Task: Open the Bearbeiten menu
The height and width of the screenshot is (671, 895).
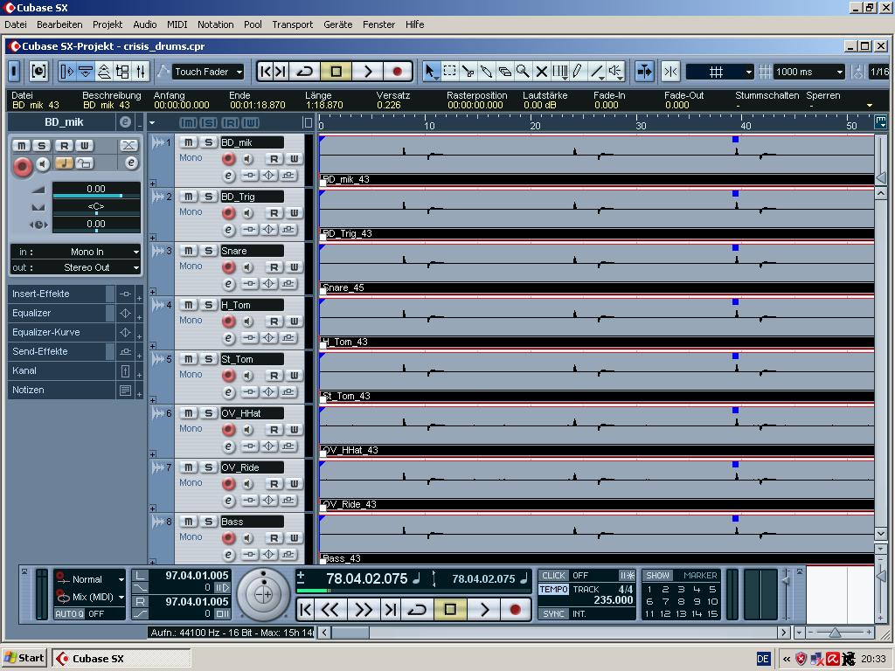Action: [x=59, y=24]
